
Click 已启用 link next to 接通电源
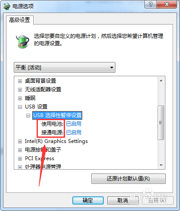click(x=74, y=132)
